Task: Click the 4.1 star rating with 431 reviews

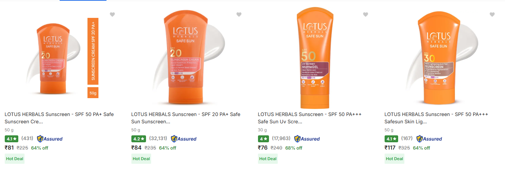Action: pos(12,139)
